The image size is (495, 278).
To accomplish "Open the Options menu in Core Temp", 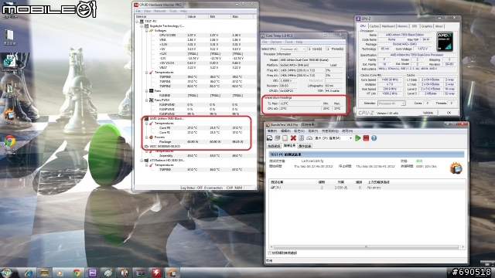I will coord(275,42).
